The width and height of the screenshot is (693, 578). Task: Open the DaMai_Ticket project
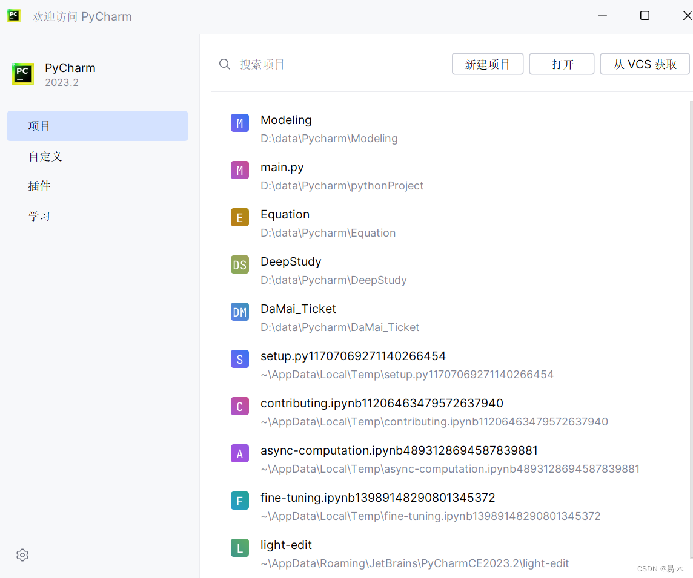tap(298, 309)
